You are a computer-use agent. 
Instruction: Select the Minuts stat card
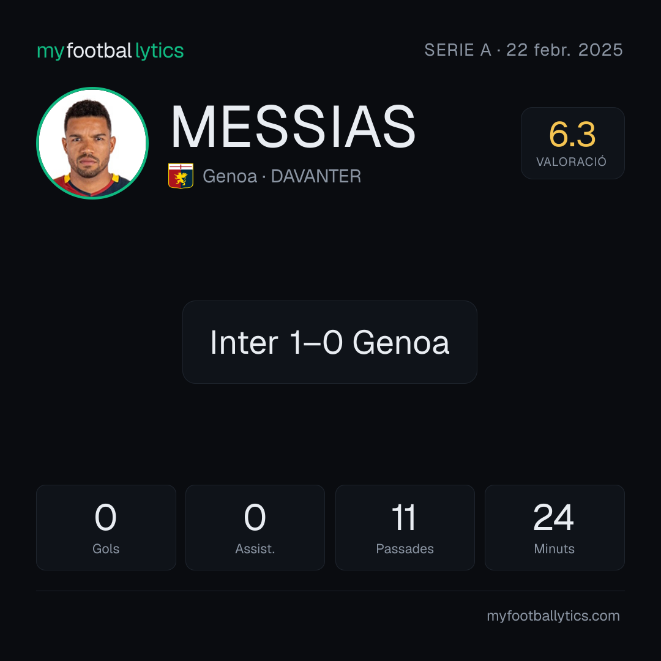pyautogui.click(x=555, y=528)
